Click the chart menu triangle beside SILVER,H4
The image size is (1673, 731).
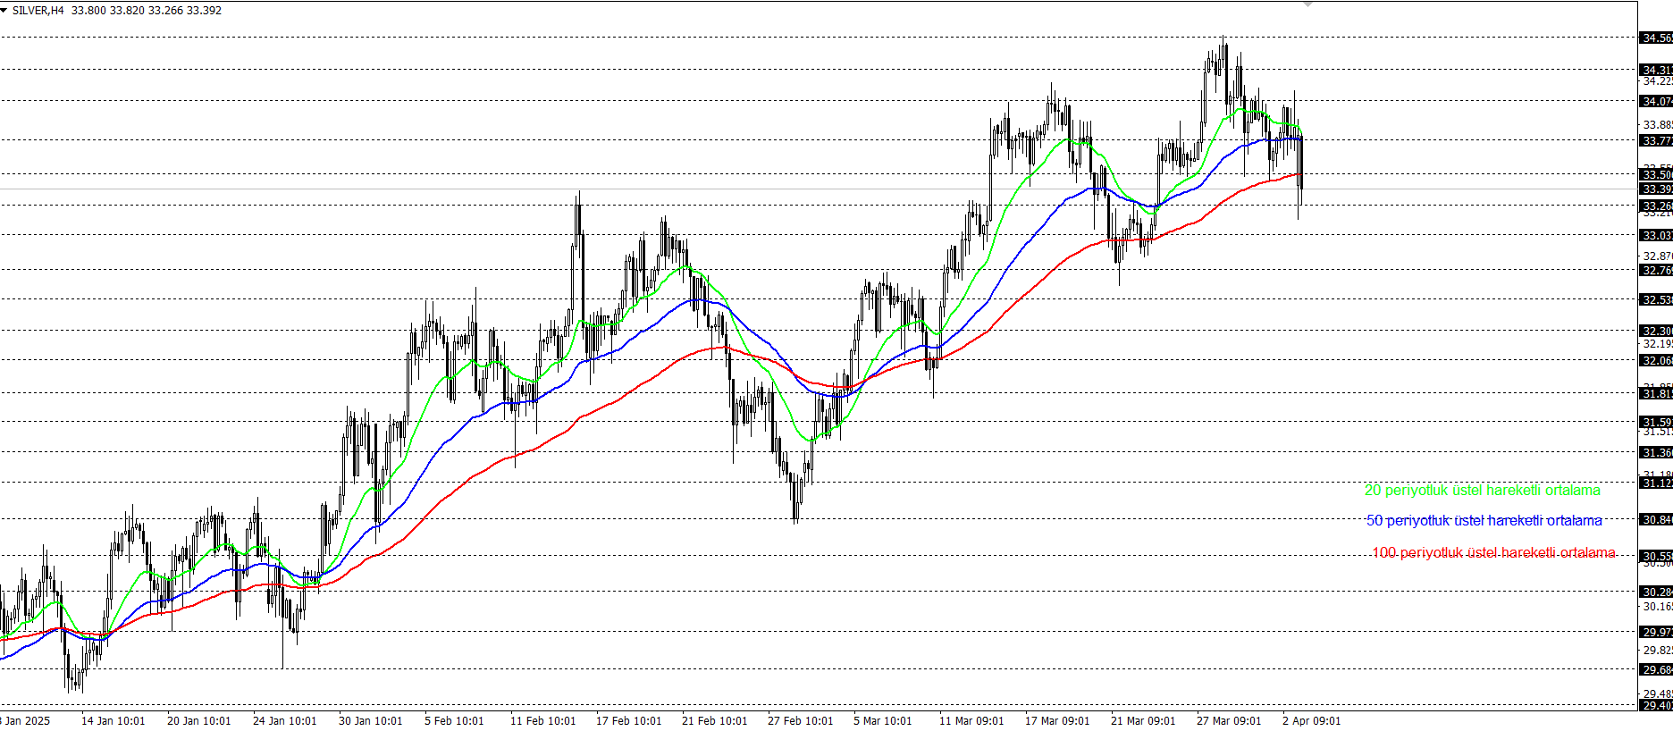click(x=4, y=10)
